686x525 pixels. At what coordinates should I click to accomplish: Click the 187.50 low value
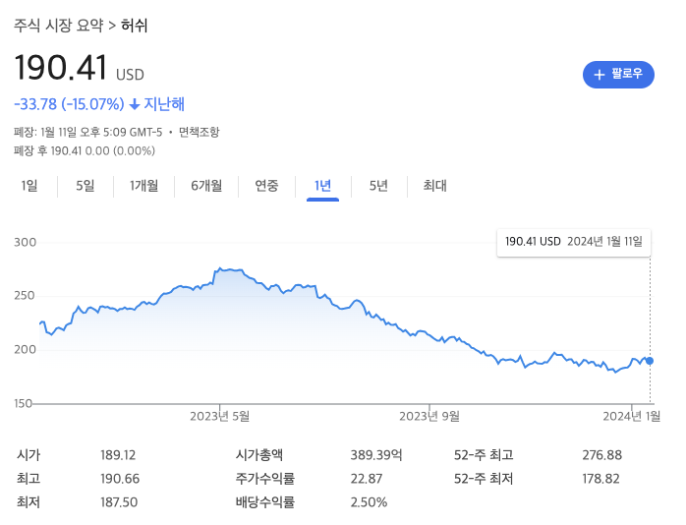119,502
